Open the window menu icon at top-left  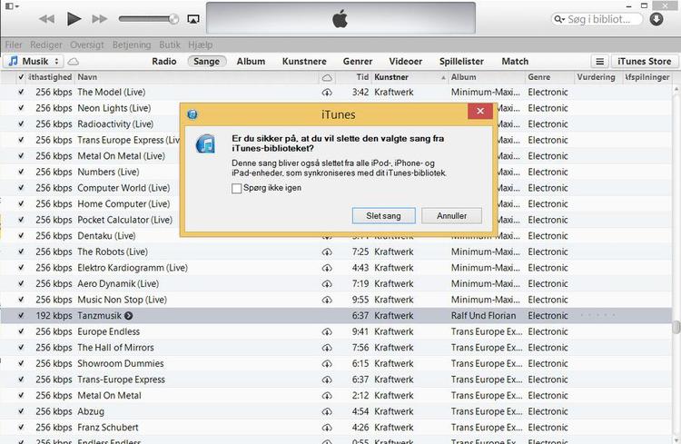(x=11, y=6)
